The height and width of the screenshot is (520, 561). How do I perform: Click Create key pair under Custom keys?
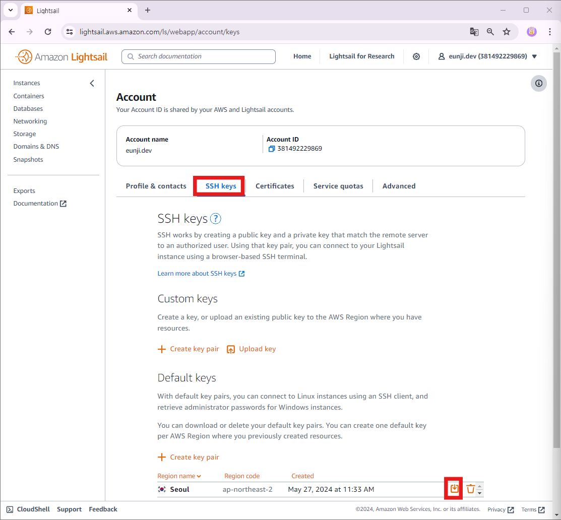(194, 349)
